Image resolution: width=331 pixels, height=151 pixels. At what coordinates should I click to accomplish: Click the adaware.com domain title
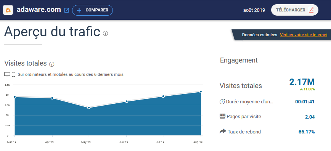(x=39, y=10)
